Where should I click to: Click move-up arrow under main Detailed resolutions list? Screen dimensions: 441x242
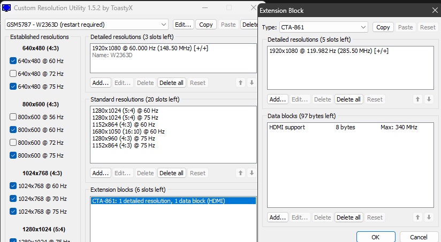(241, 83)
